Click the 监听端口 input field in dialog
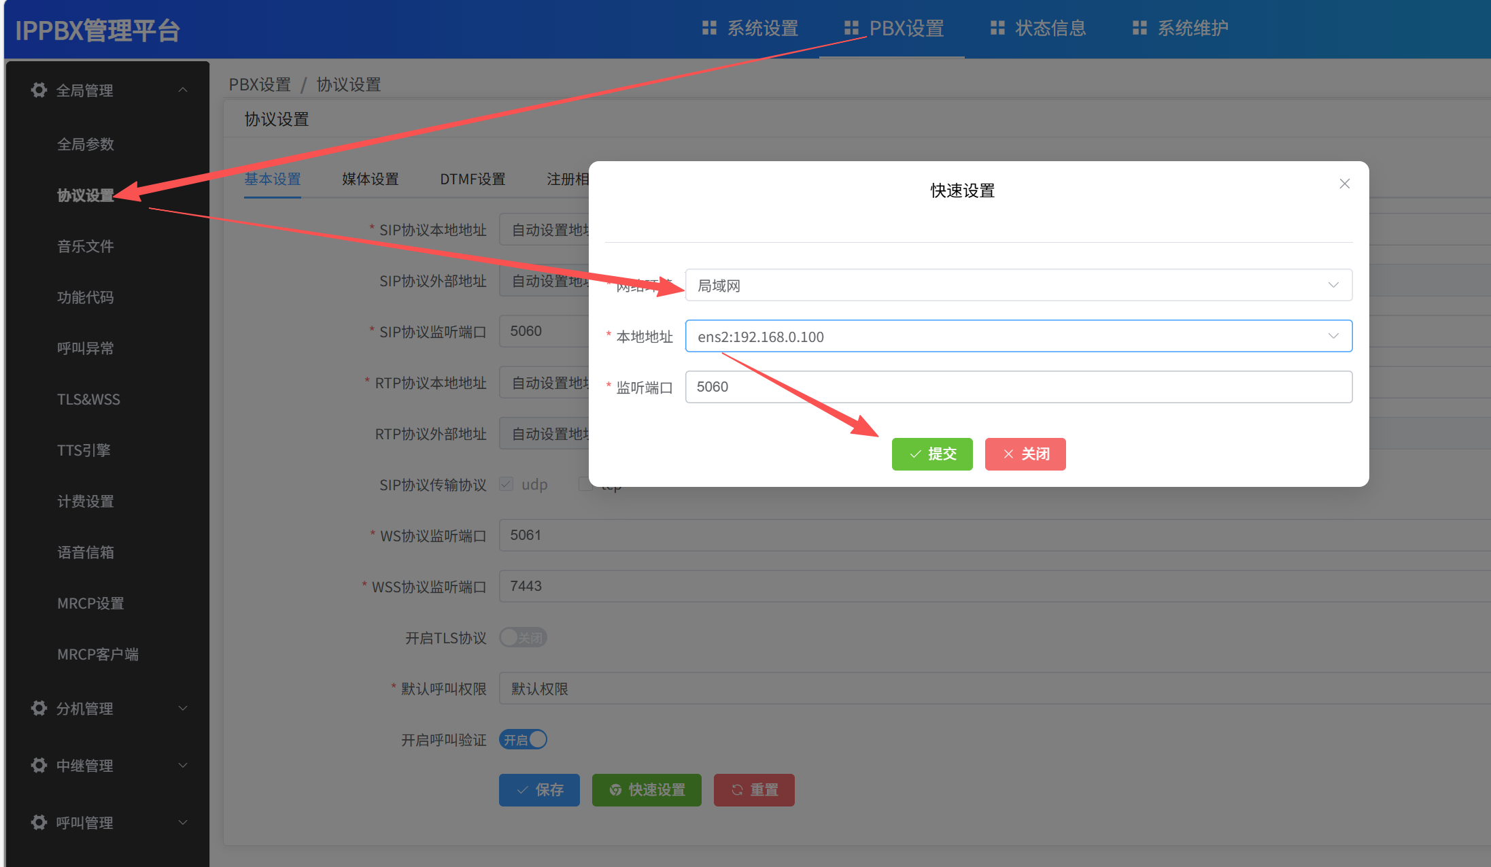The width and height of the screenshot is (1491, 867). pos(1018,387)
